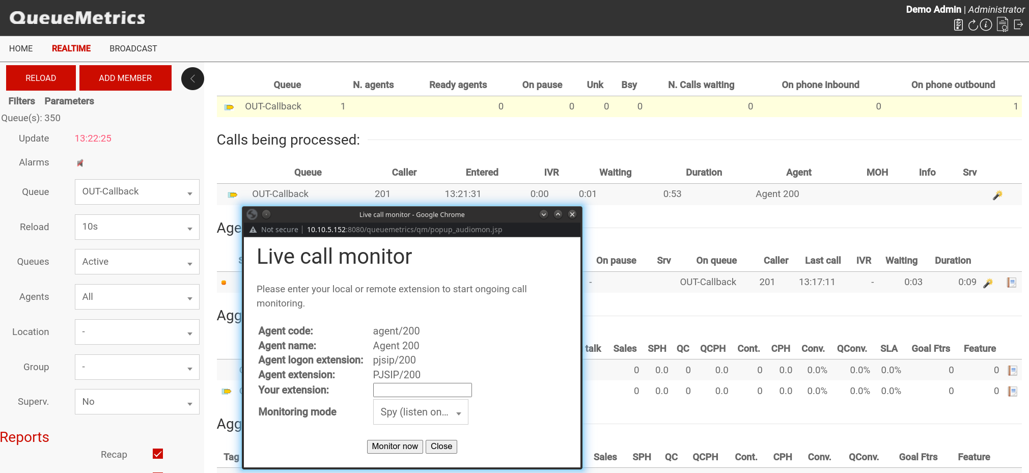Close the Live call monitor popup via X
Viewport: 1029px width, 473px height.
[572, 214]
